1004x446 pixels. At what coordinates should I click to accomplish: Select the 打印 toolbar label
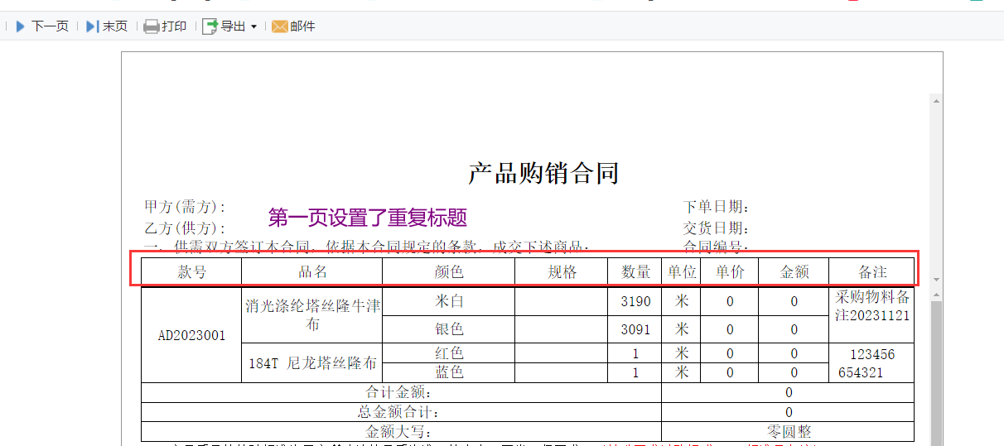(x=175, y=26)
